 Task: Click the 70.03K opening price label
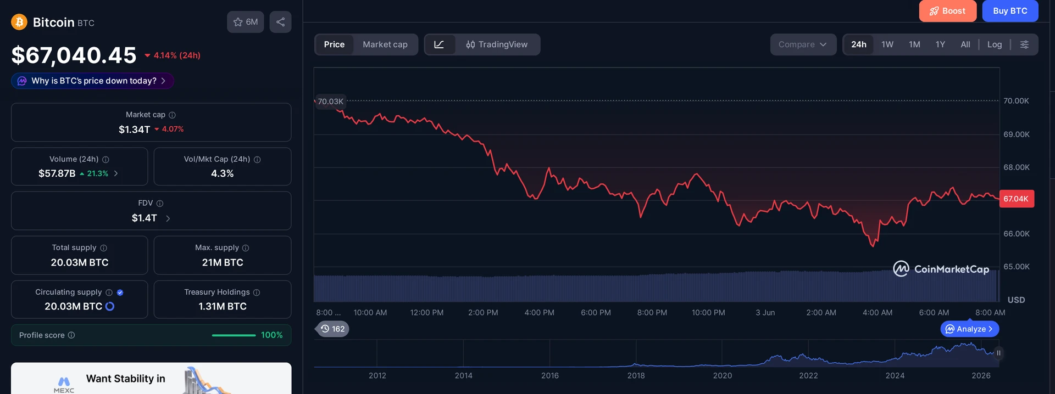coord(330,102)
